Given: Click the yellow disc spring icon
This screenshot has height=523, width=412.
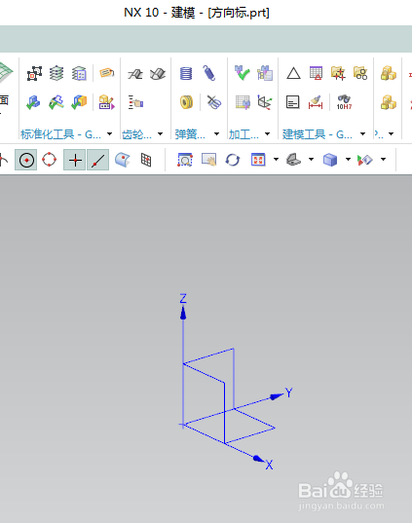Looking at the screenshot, I should click(x=186, y=102).
